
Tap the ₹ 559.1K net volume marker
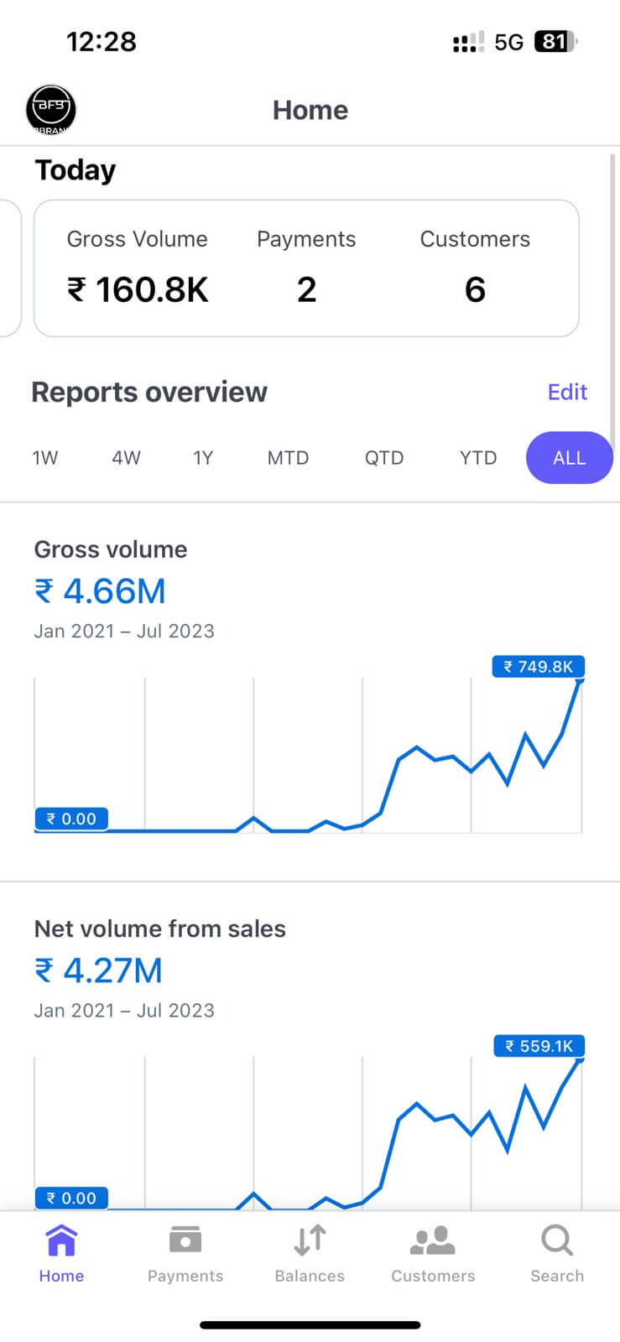pos(539,1046)
